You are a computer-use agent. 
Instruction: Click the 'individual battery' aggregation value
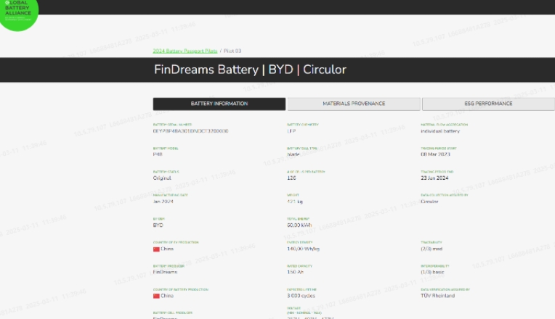coord(440,131)
